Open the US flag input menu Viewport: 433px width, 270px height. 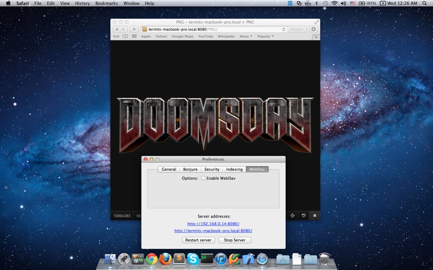click(353, 3)
